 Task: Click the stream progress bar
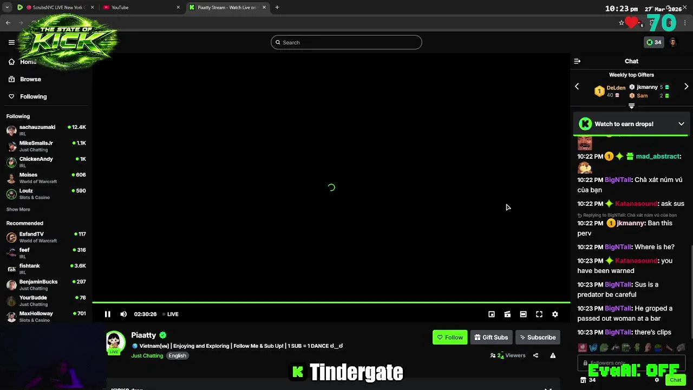331,302
